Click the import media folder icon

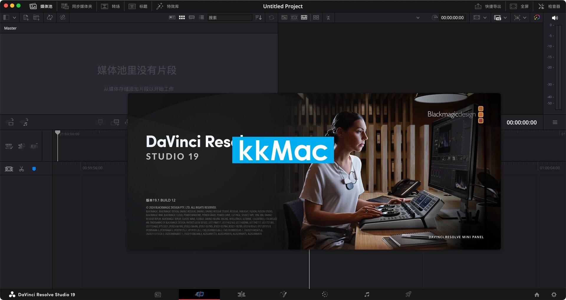[36, 18]
